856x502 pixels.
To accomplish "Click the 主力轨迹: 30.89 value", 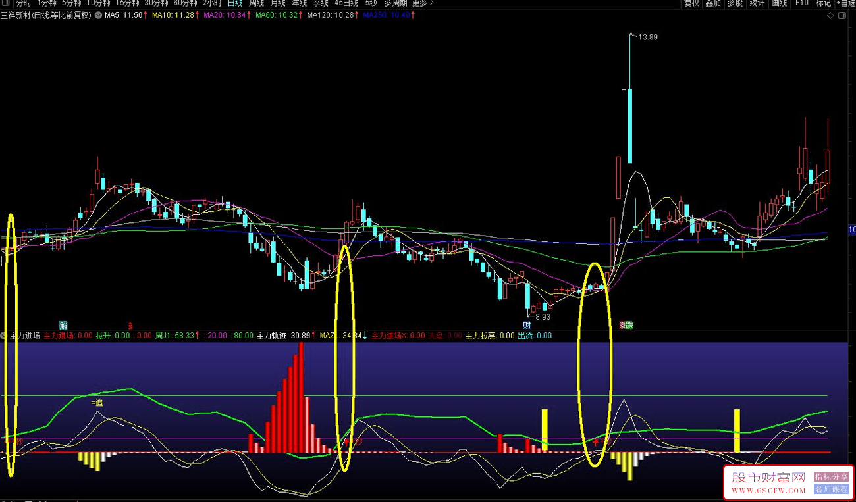I will [x=285, y=336].
